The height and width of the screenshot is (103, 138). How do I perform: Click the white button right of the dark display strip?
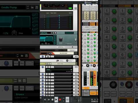(72, 50)
